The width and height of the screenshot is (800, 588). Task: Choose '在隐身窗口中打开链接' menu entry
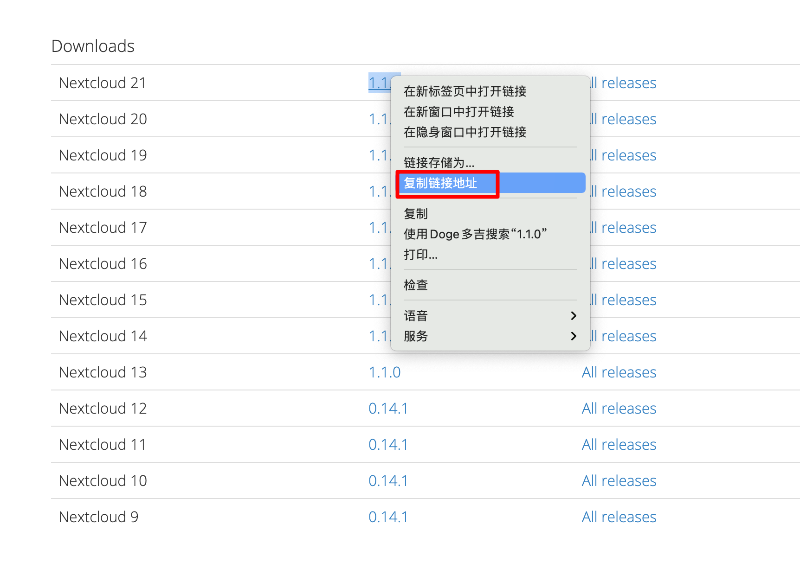[490, 132]
